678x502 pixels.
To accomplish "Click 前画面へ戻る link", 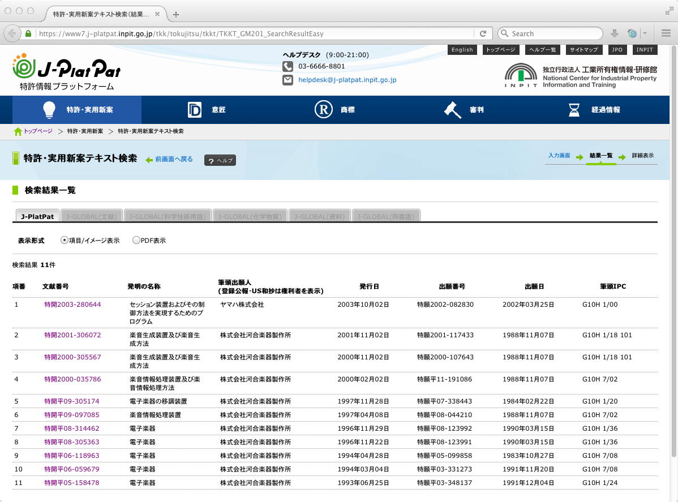I will (174, 159).
